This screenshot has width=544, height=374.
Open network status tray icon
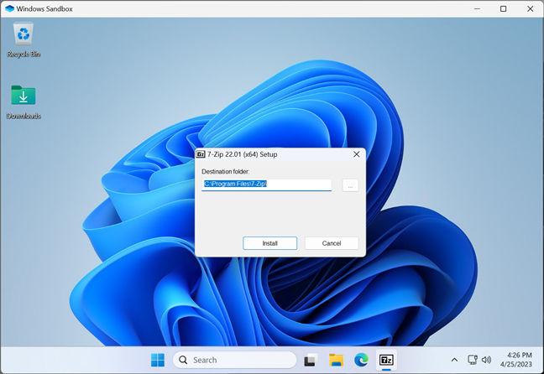pos(472,360)
